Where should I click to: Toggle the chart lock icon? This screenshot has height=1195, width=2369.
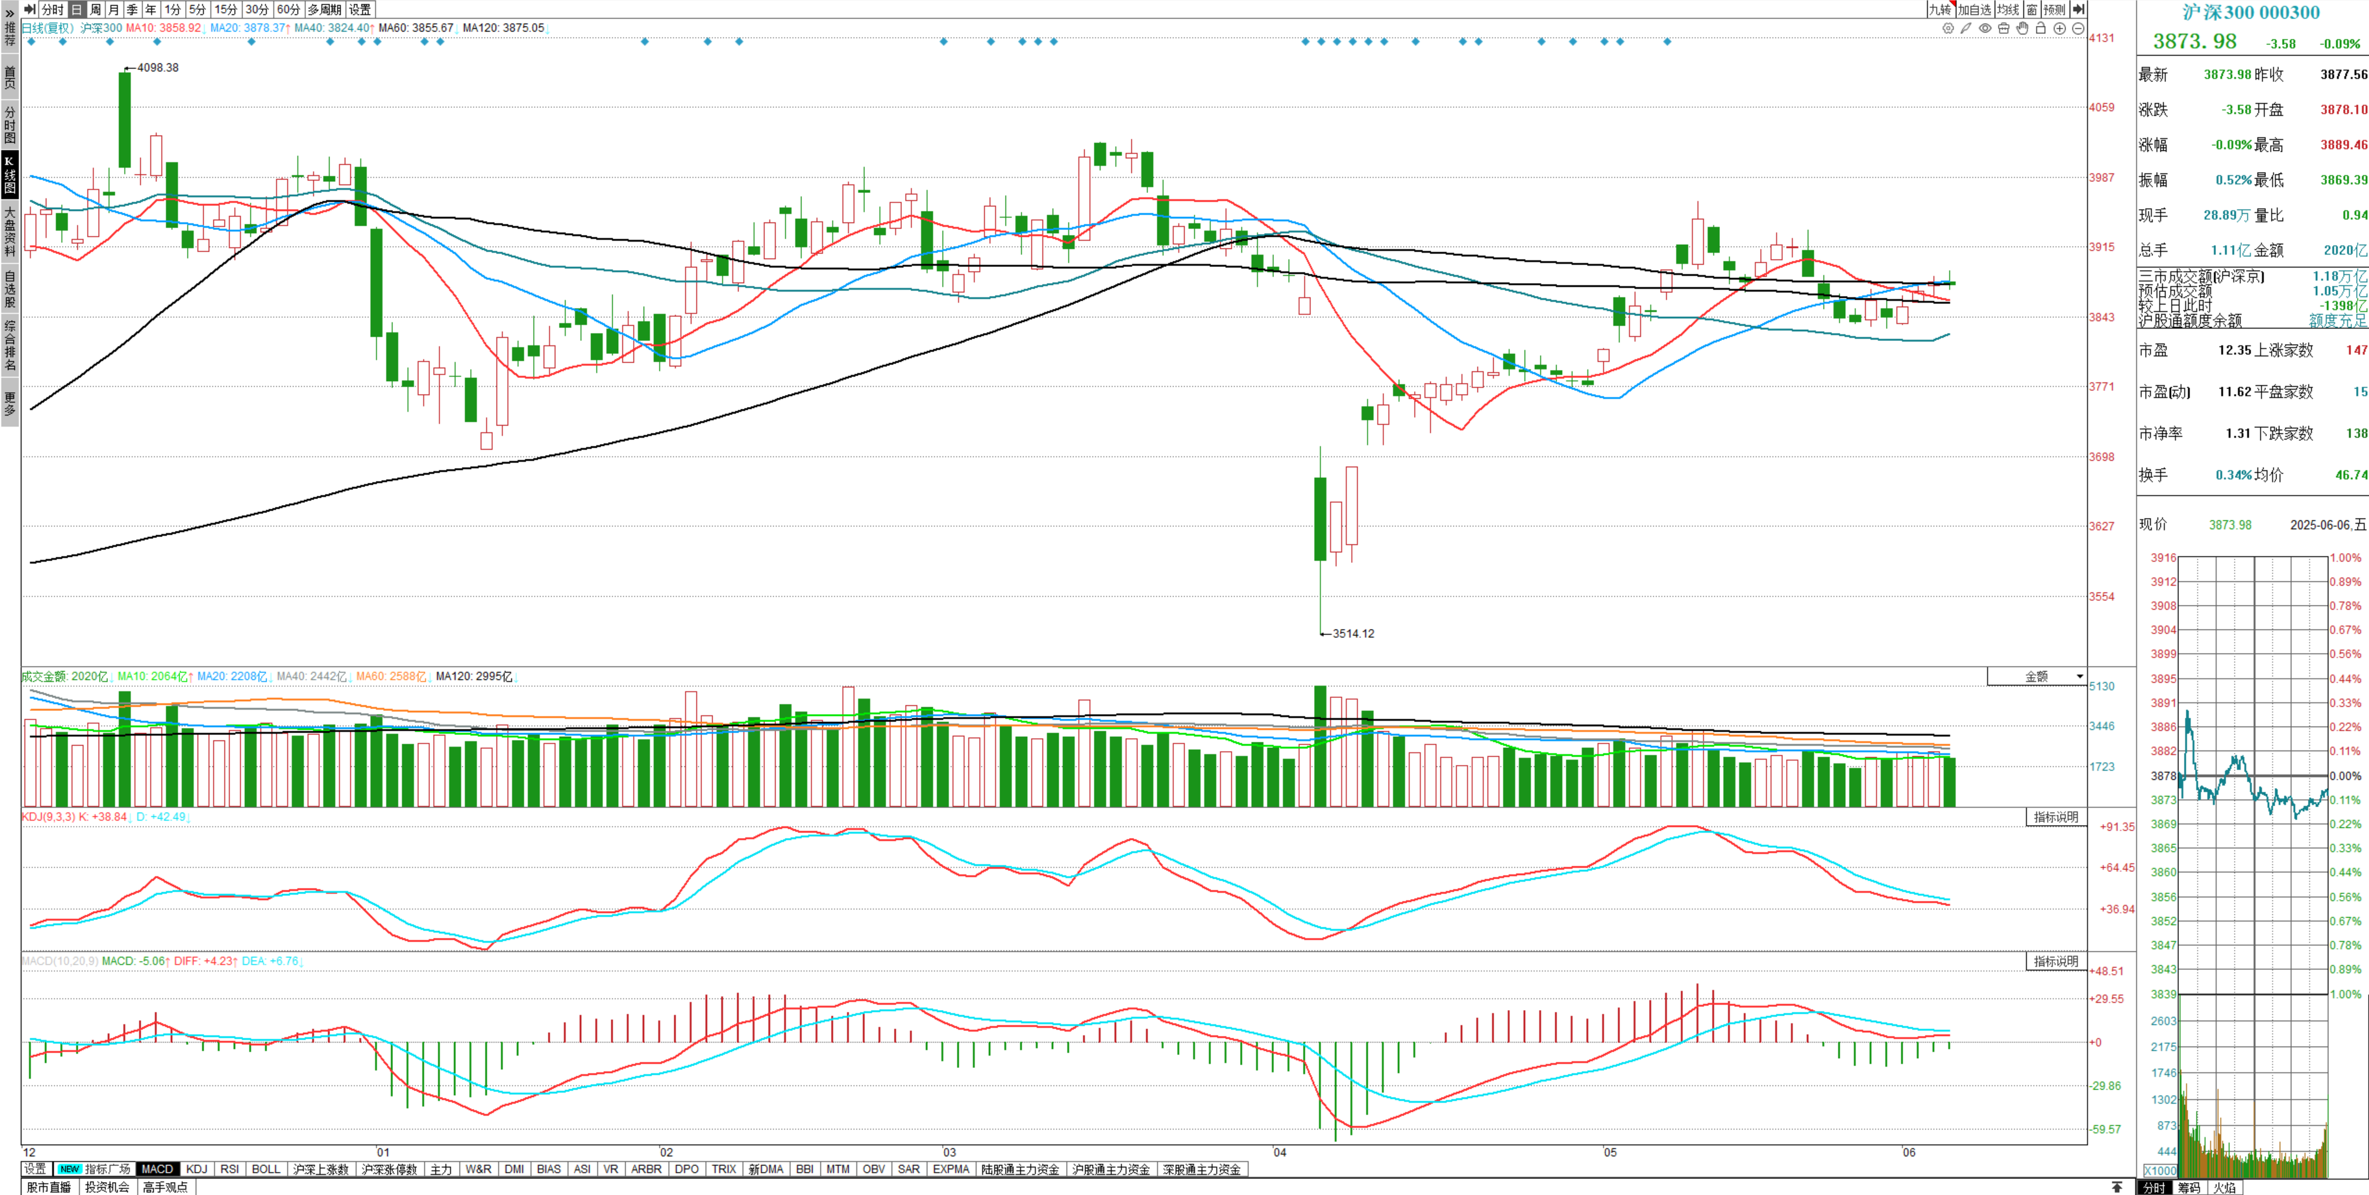2041,28
